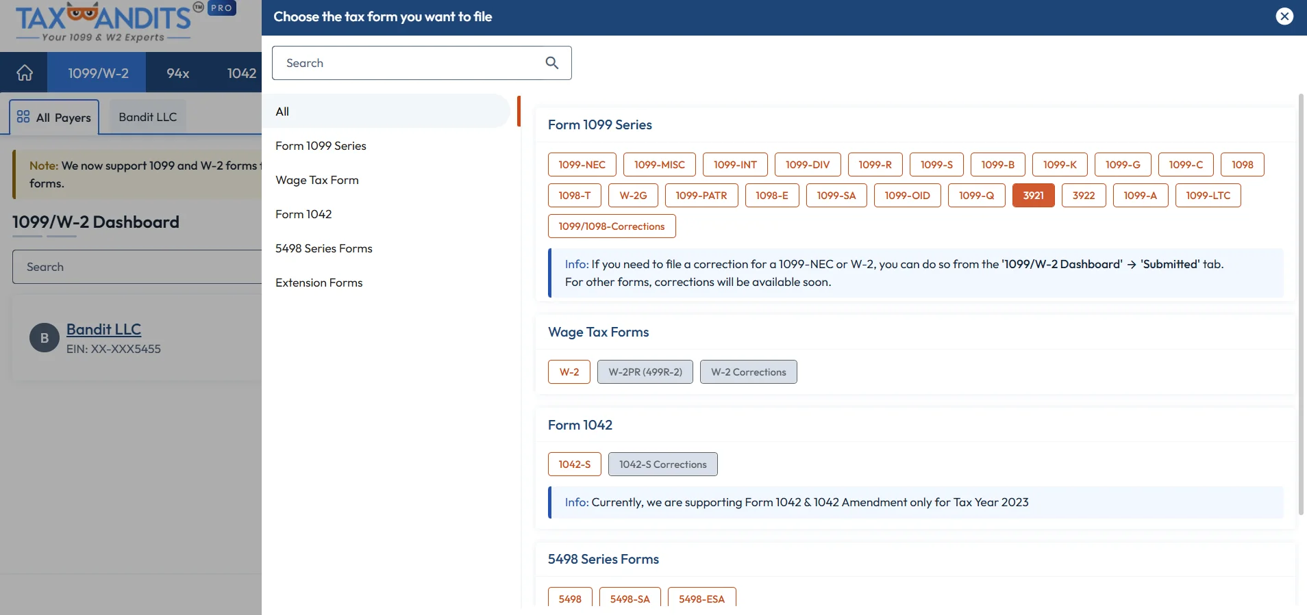Choose the 1099-Q form
Image resolution: width=1307 pixels, height=615 pixels.
(x=977, y=196)
